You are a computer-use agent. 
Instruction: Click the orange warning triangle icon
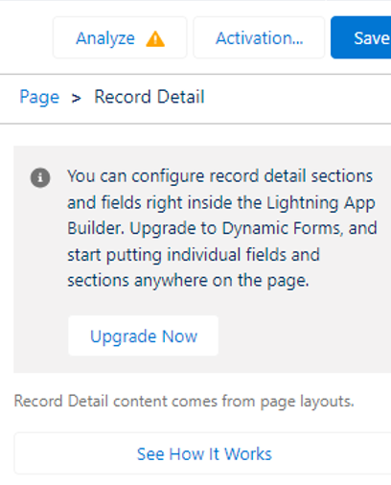155,39
